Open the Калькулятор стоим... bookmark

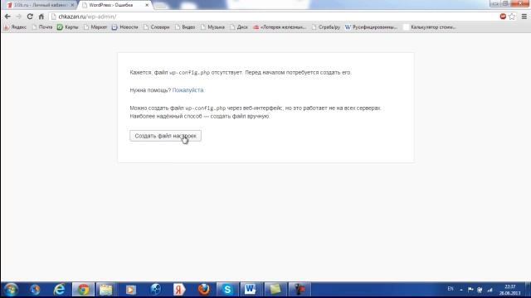[x=430, y=27]
